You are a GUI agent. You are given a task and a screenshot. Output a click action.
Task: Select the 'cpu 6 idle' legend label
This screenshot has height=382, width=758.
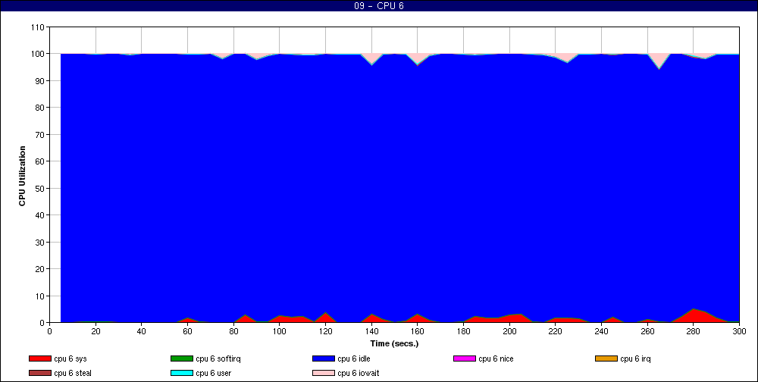tap(354, 359)
